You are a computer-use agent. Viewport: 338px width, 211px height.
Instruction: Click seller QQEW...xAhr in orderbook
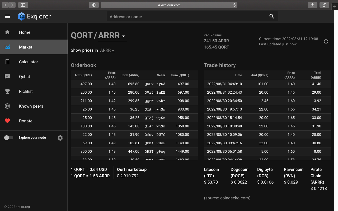(x=155, y=101)
